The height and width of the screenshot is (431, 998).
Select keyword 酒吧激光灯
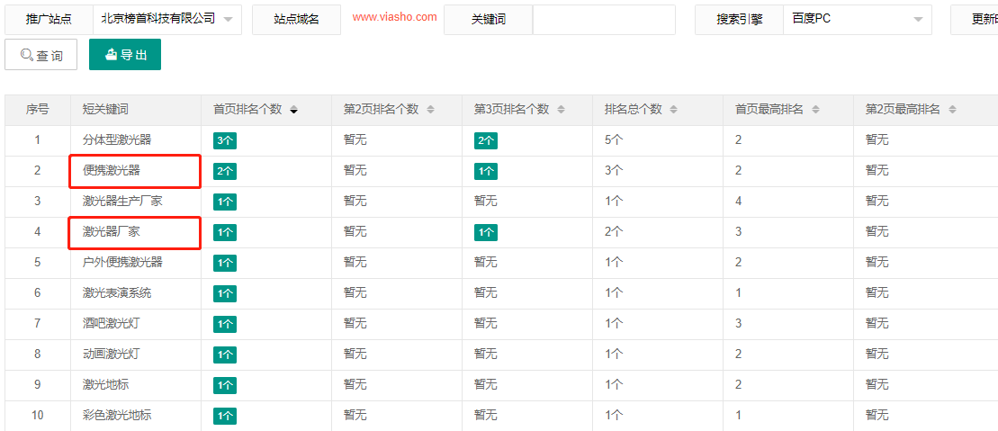coord(112,323)
